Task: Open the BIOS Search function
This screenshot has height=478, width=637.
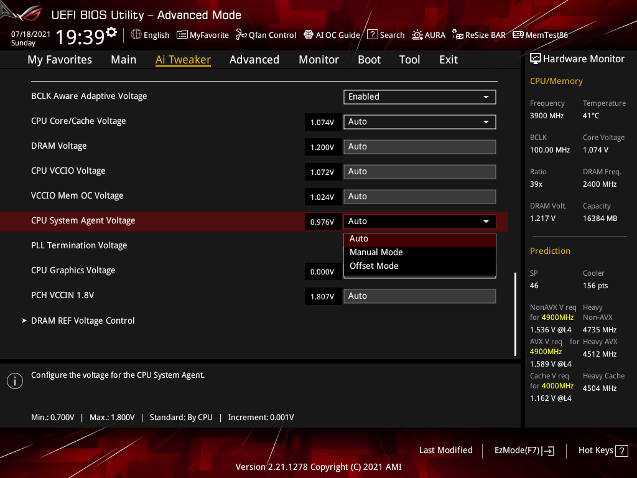Action: tap(386, 35)
